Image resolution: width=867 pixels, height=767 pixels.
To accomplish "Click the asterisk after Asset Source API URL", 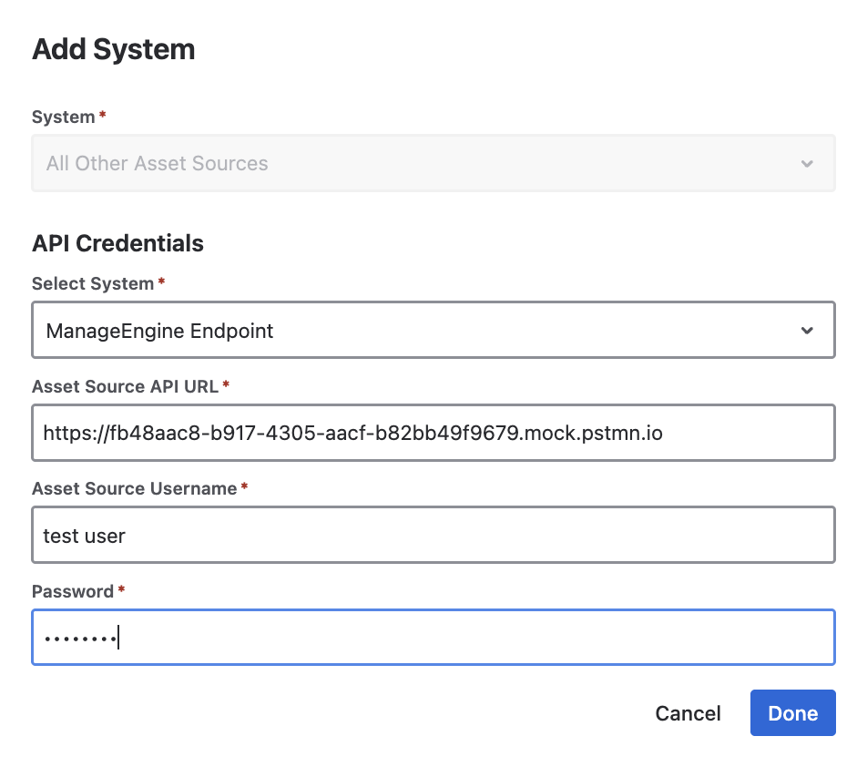I will click(x=226, y=384).
